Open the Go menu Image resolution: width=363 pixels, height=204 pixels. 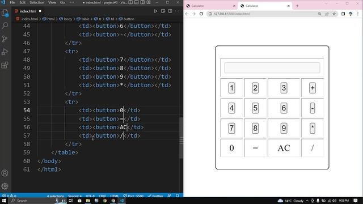pyautogui.click(x=62, y=2)
